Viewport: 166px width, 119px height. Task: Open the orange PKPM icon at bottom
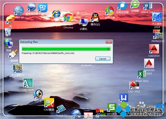tap(100, 112)
